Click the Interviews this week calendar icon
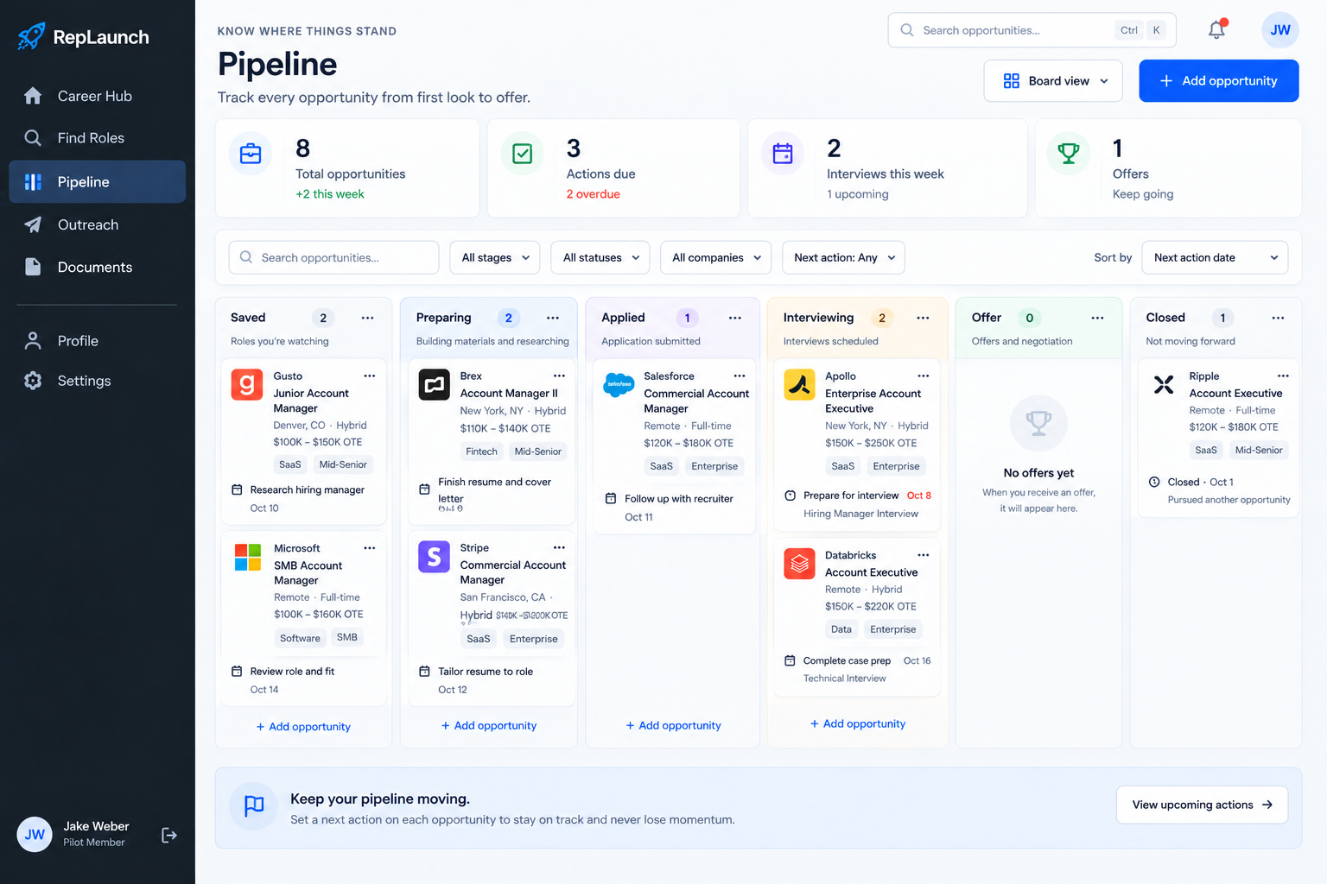This screenshot has height=884, width=1327. coord(783,154)
